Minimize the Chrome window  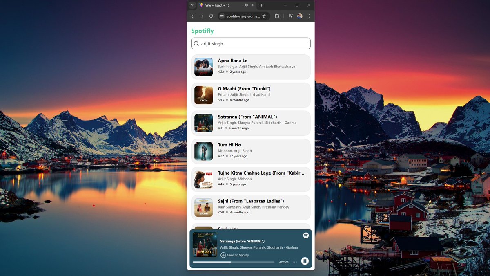pos(285,5)
